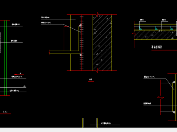Select the gray sealant fillet below the bracket

[80, 55]
